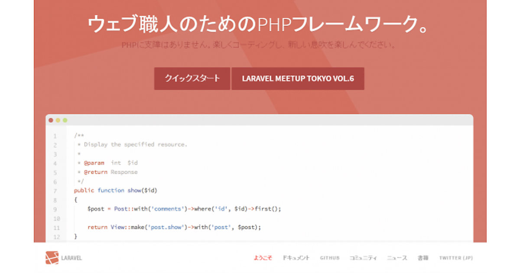Click the 'return View::make' code line
Image resolution: width=520 pixels, height=273 pixels.
tap(174, 227)
